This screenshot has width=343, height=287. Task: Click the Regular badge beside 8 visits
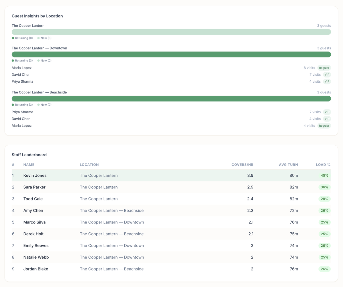(324, 68)
